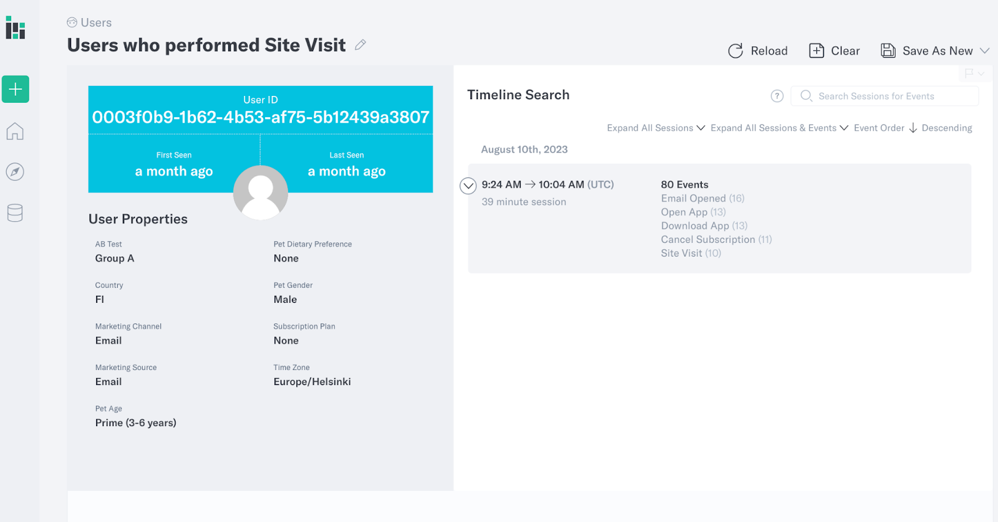The width and height of the screenshot is (998, 522).
Task: Click the Timeline Search help icon
Action: (x=777, y=96)
